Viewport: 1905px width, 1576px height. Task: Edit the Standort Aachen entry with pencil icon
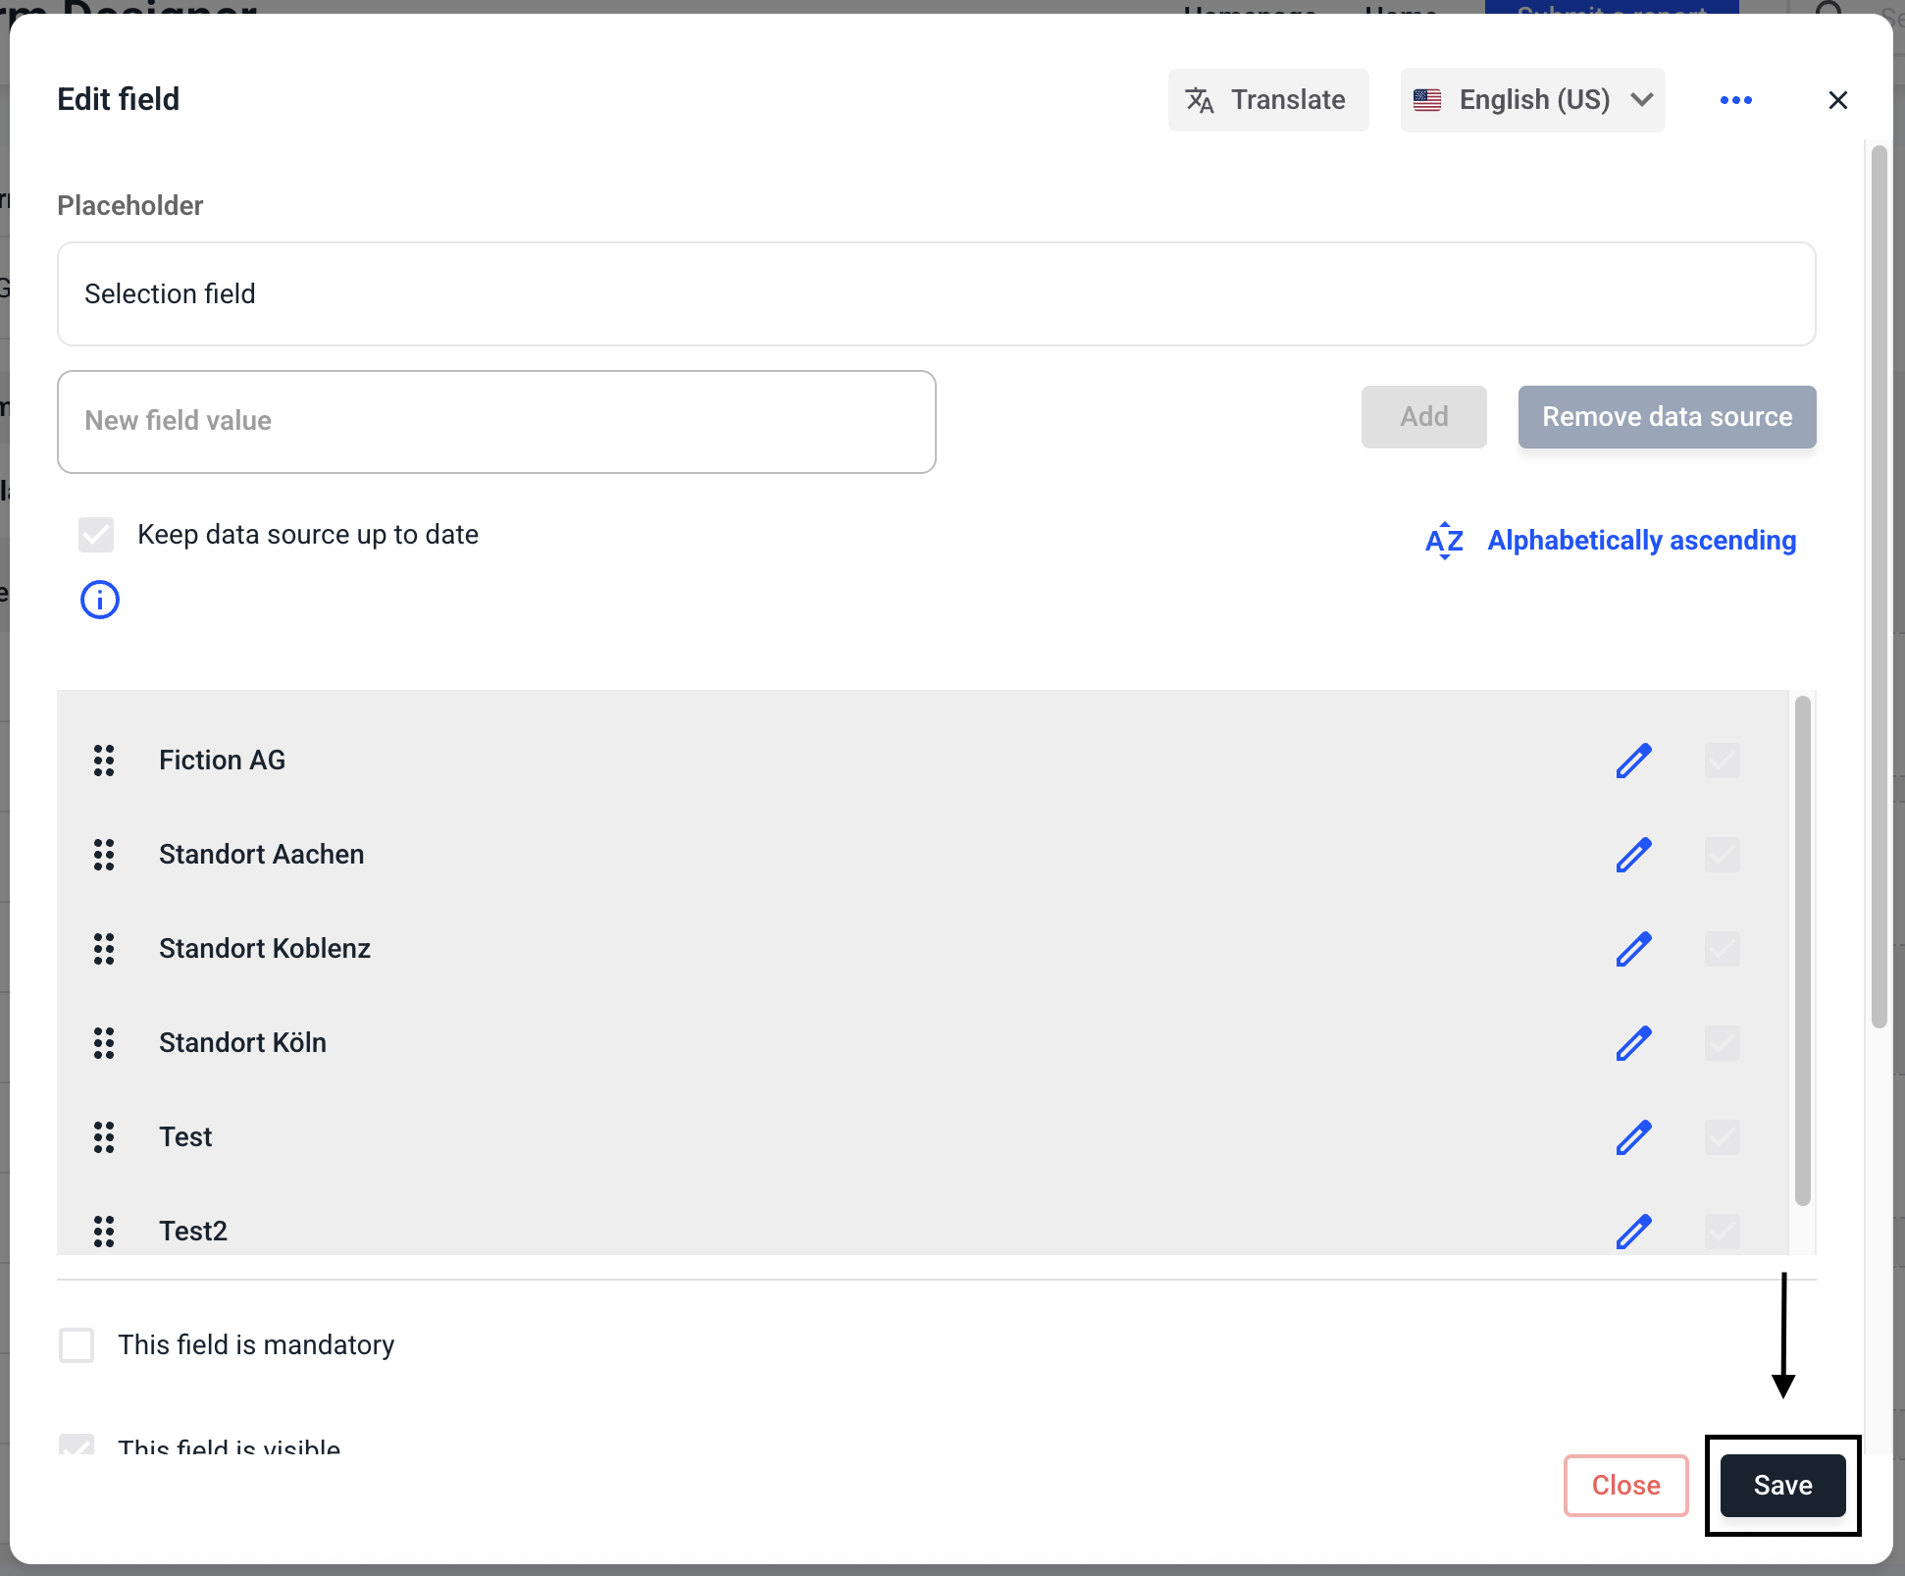point(1633,855)
